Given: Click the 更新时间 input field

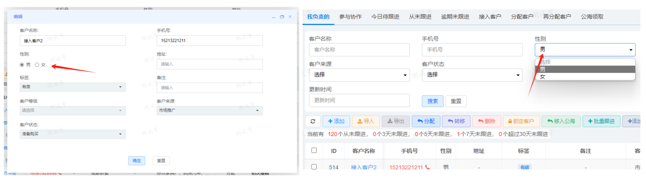Looking at the screenshot, I should point(359,100).
